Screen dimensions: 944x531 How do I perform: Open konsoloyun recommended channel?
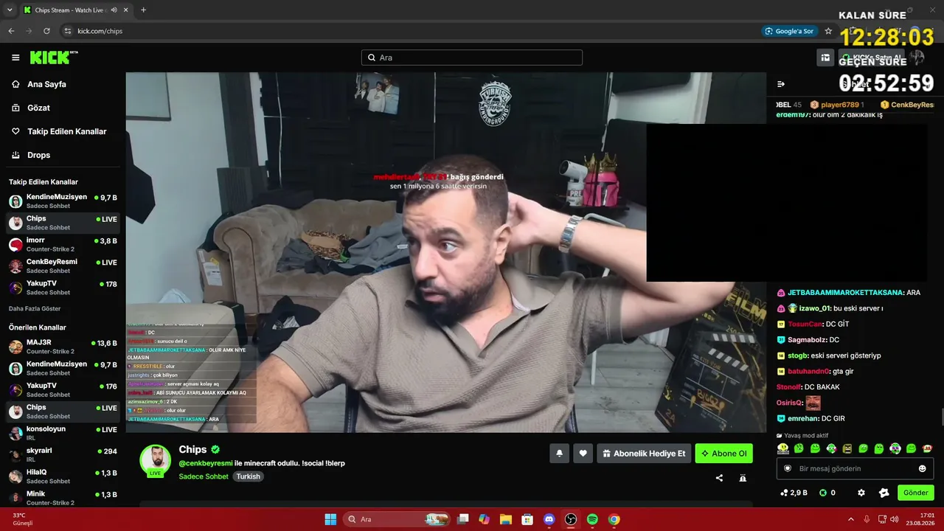(63, 433)
